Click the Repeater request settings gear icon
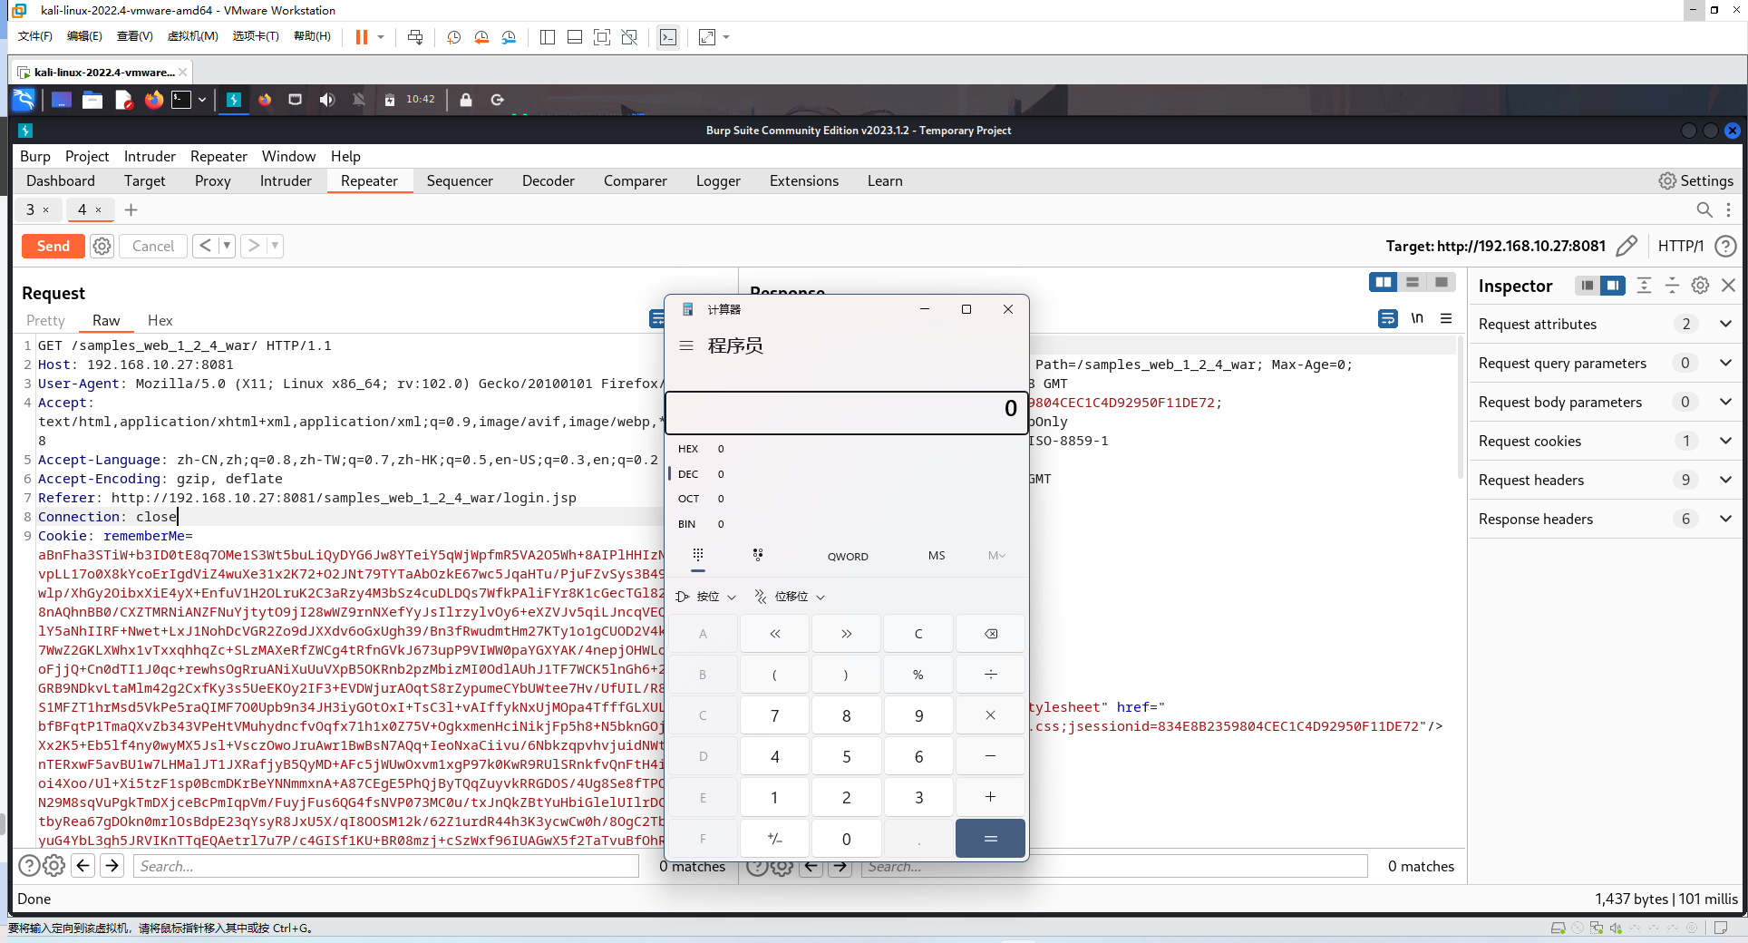This screenshot has width=1748, height=943. (x=102, y=246)
